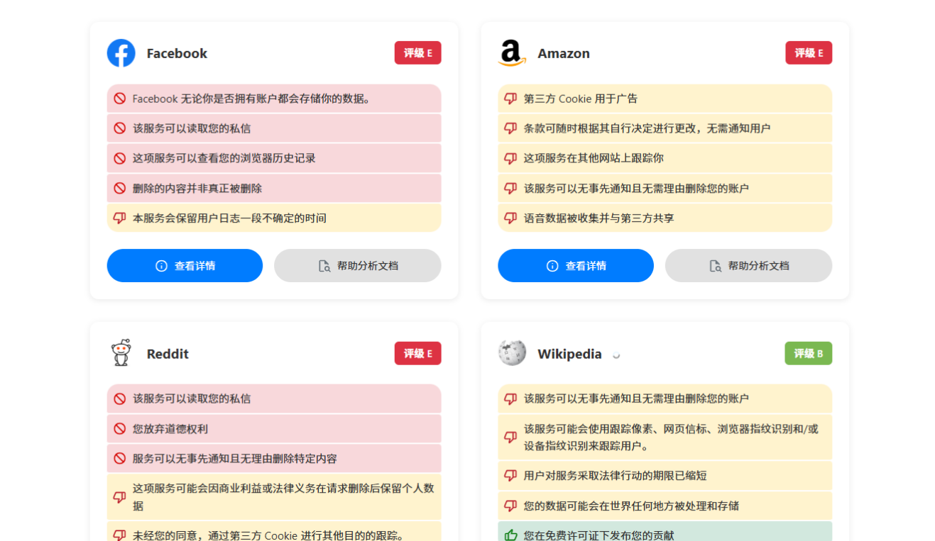Click the Amazon logo icon
935x541 pixels.
click(x=512, y=53)
